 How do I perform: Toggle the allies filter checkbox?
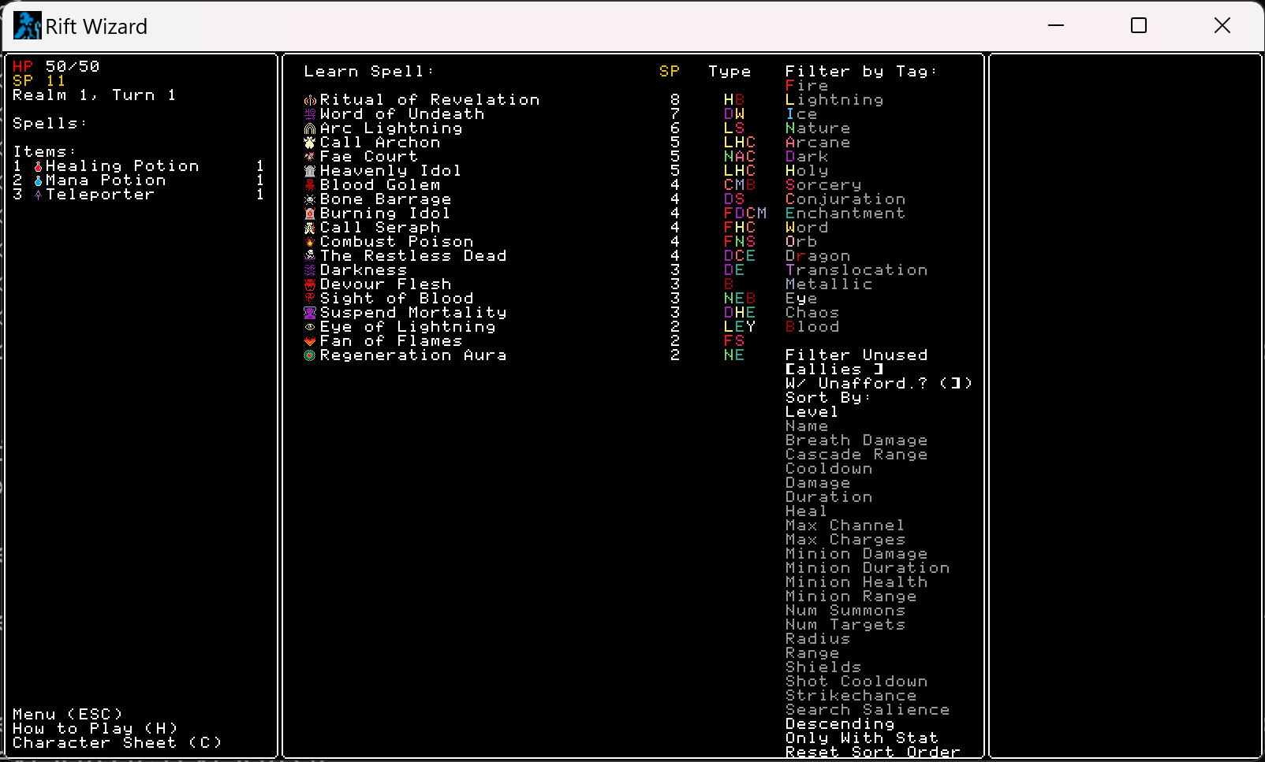click(834, 370)
